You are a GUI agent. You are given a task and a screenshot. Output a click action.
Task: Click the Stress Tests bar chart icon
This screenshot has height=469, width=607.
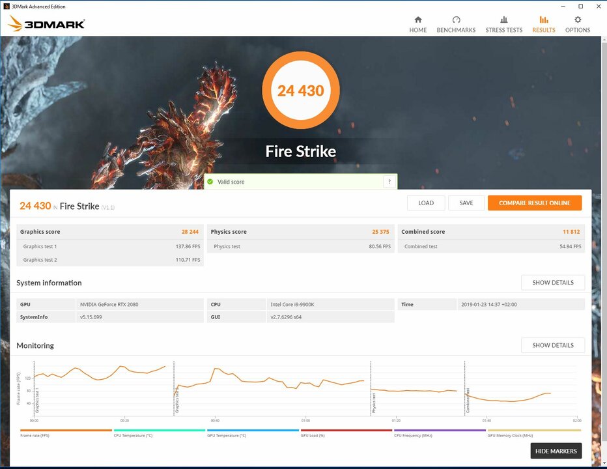coord(503,20)
